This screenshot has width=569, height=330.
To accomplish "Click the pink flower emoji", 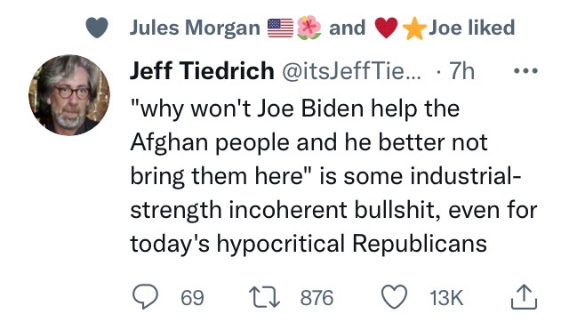I will [309, 28].
